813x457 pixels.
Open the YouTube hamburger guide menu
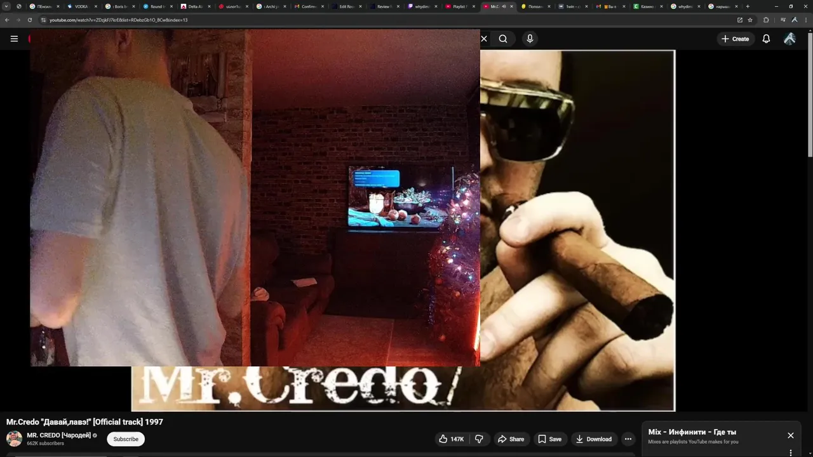(x=14, y=39)
